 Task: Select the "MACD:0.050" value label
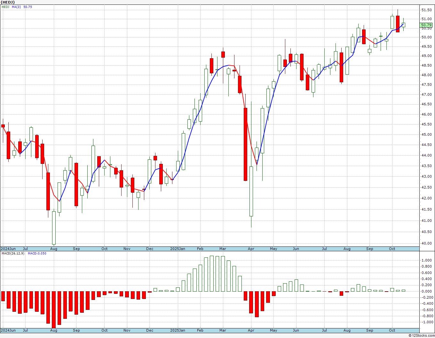click(x=37, y=253)
